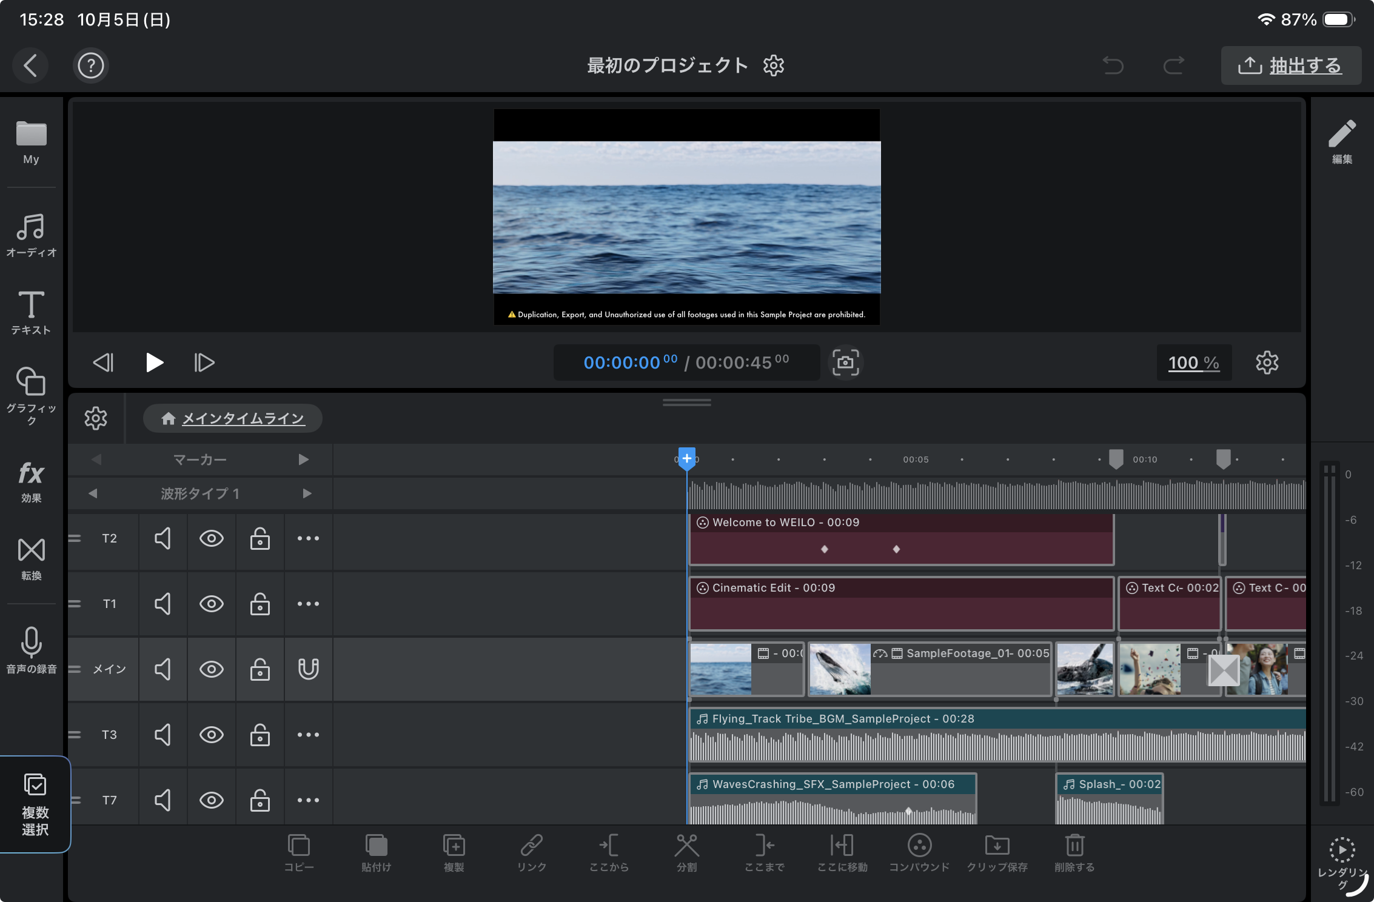Image resolution: width=1374 pixels, height=902 pixels.
Task: Open the fx 効果 effects panel
Action: [31, 481]
